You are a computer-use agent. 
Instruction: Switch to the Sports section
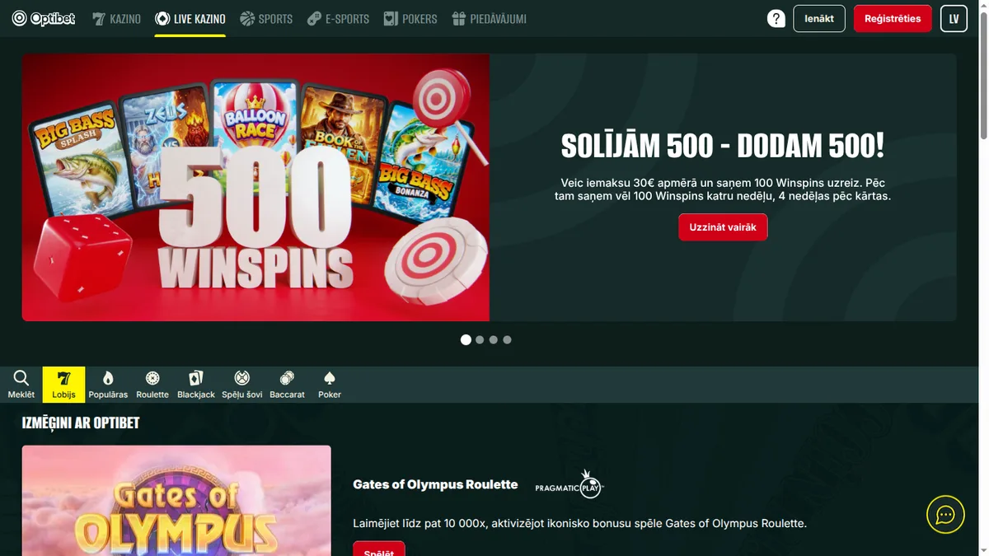pos(266,18)
